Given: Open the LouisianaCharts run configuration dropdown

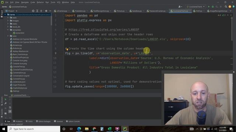Looking at the screenshot, I should click(196, 7).
